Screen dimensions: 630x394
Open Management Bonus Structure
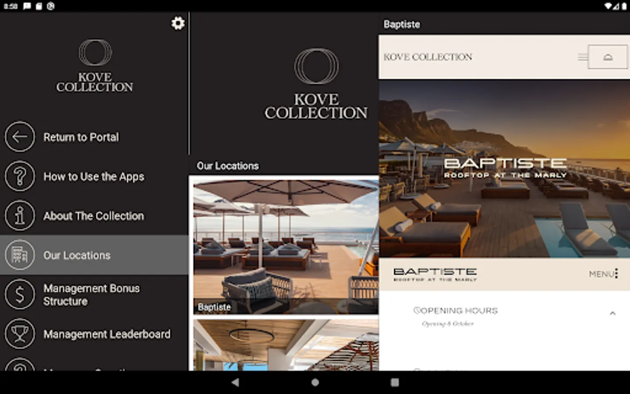(x=94, y=295)
